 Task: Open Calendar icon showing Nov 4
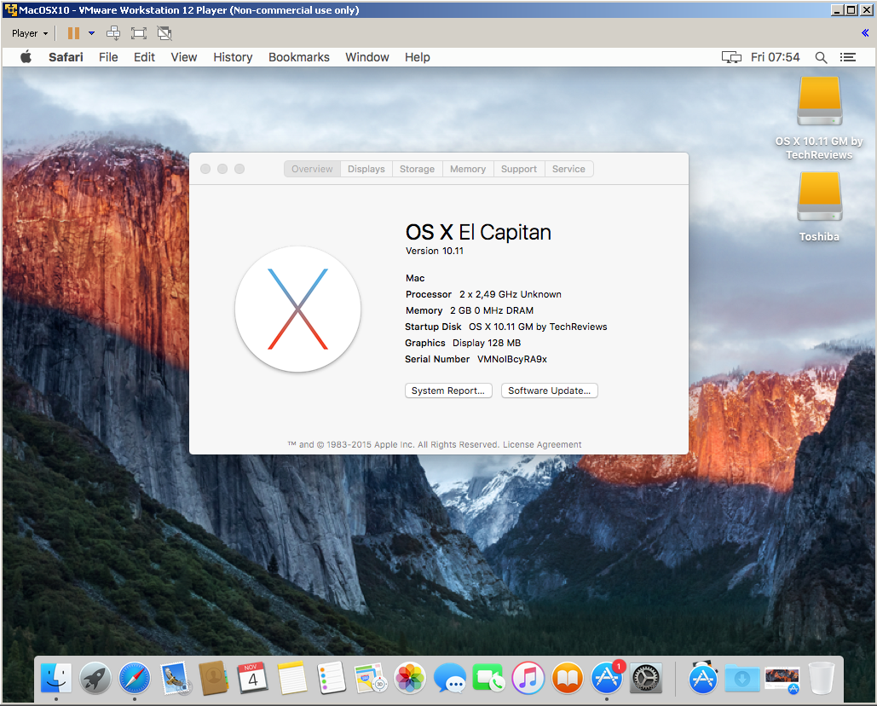tap(252, 678)
